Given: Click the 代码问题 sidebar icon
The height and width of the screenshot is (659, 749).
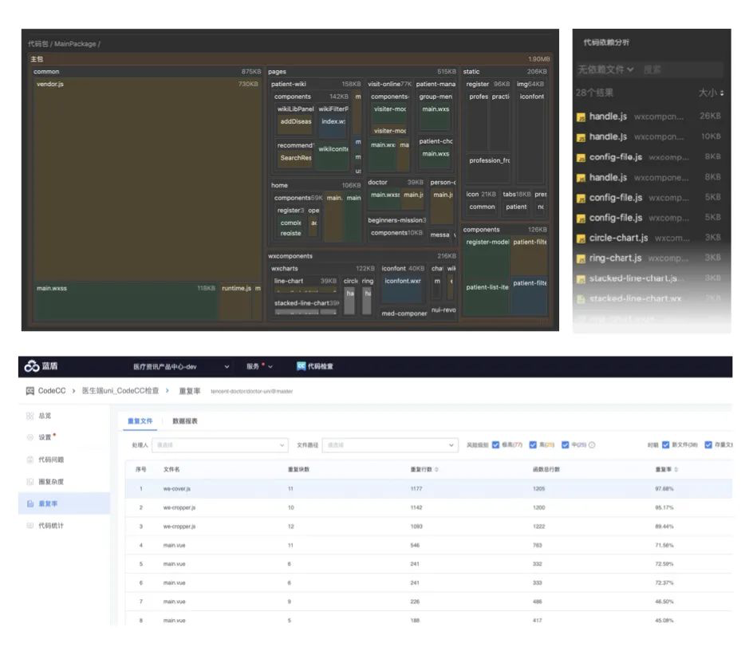Looking at the screenshot, I should point(30,460).
